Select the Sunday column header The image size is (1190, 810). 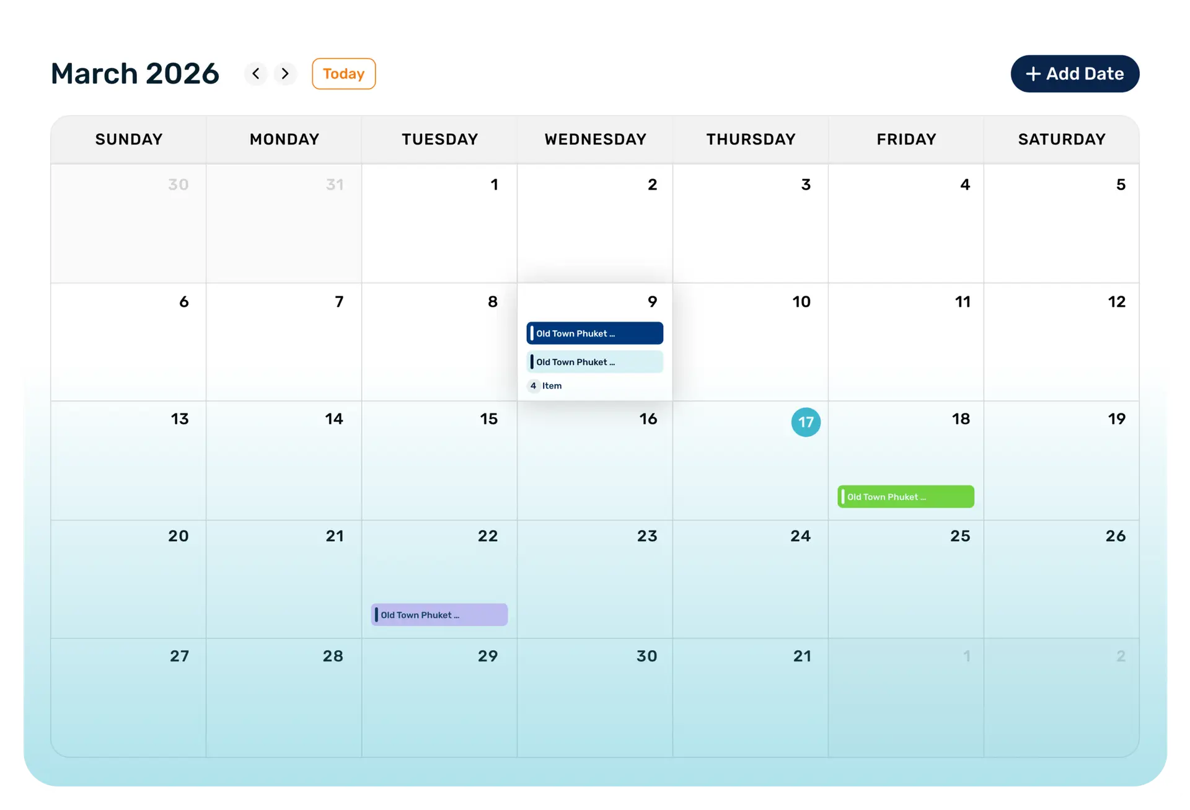129,139
